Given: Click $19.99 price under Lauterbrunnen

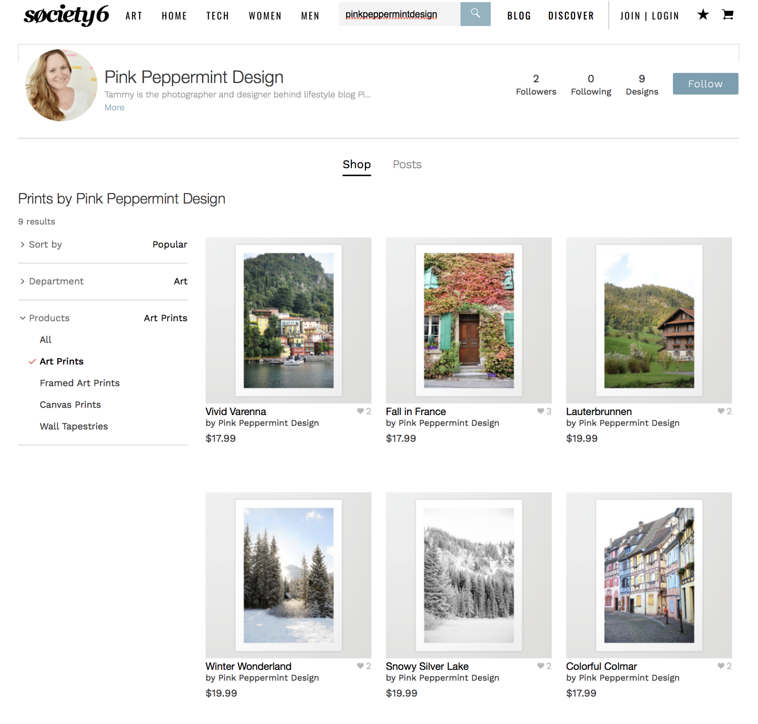Looking at the screenshot, I should click(x=581, y=438).
